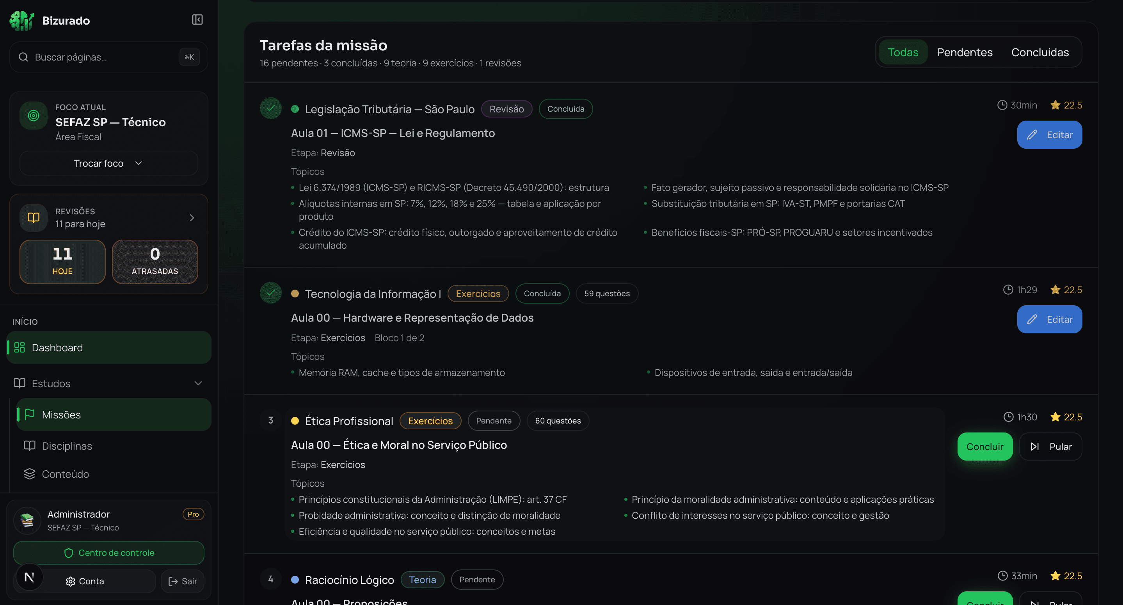
Task: Click the shield icon in Centro de controle
Action: [x=68, y=553]
